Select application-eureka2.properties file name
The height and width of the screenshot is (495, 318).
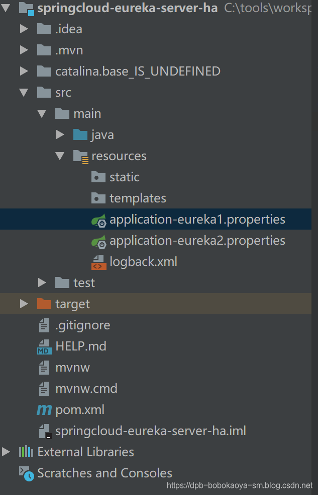[197, 241]
